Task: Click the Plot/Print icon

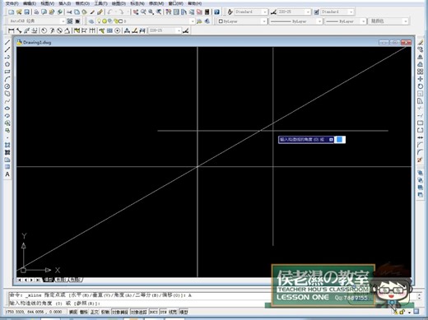Action: 36,12
